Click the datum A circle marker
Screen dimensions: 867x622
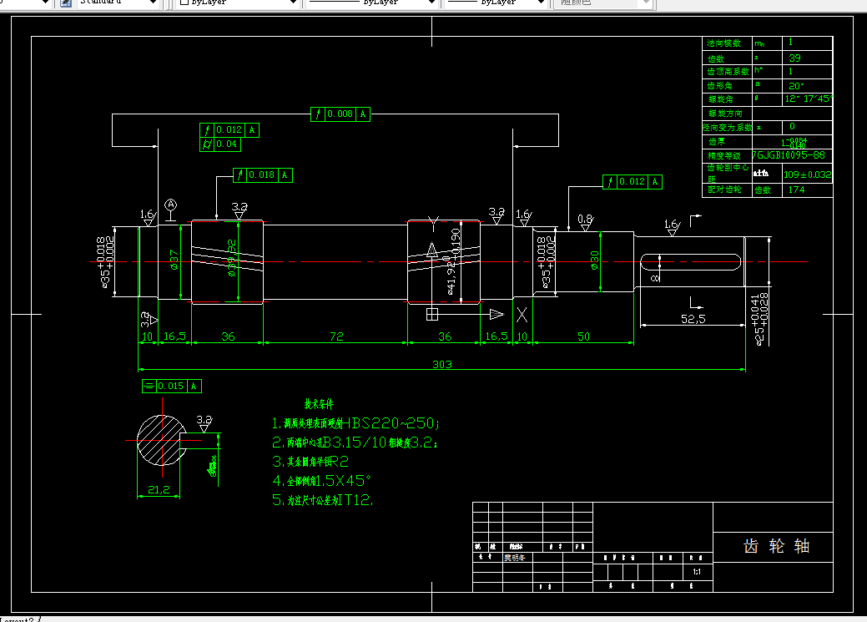171,205
